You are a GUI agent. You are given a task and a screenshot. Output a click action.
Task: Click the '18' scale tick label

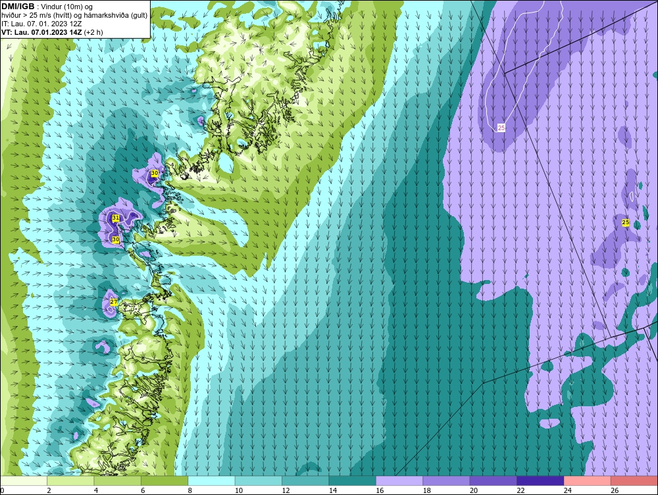427,490
